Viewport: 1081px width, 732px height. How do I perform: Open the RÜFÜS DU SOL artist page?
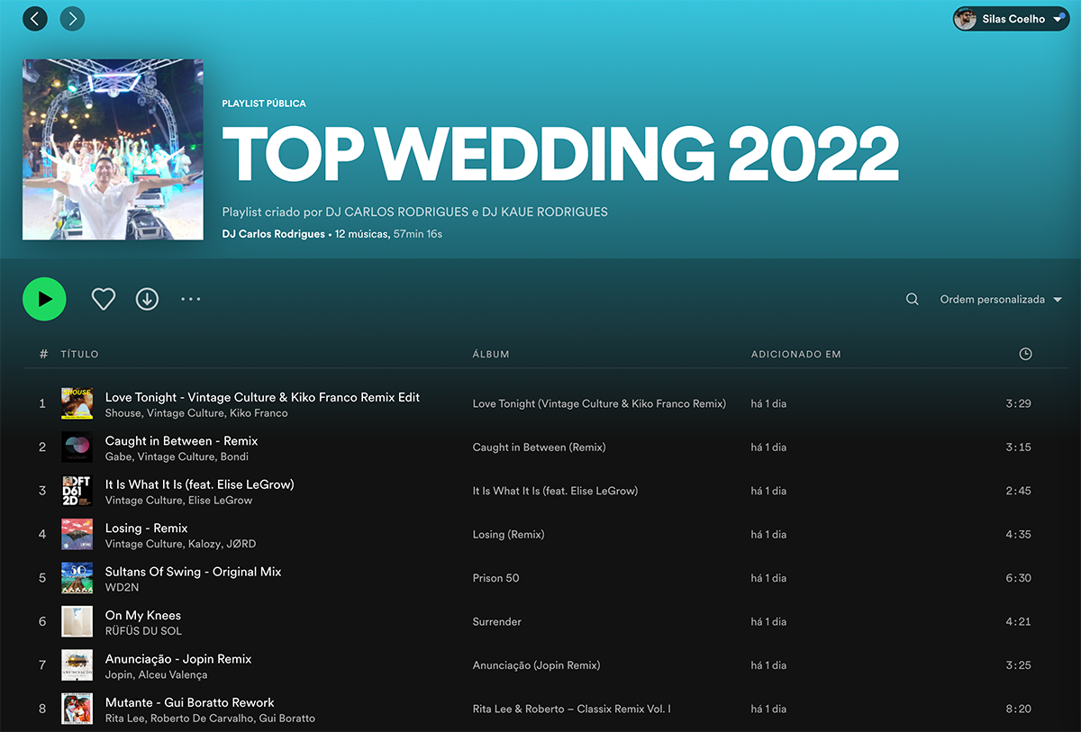point(143,631)
